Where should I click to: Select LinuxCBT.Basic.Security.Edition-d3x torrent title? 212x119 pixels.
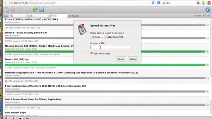(x=26, y=33)
